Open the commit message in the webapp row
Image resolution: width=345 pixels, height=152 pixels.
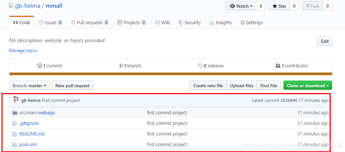167,113
